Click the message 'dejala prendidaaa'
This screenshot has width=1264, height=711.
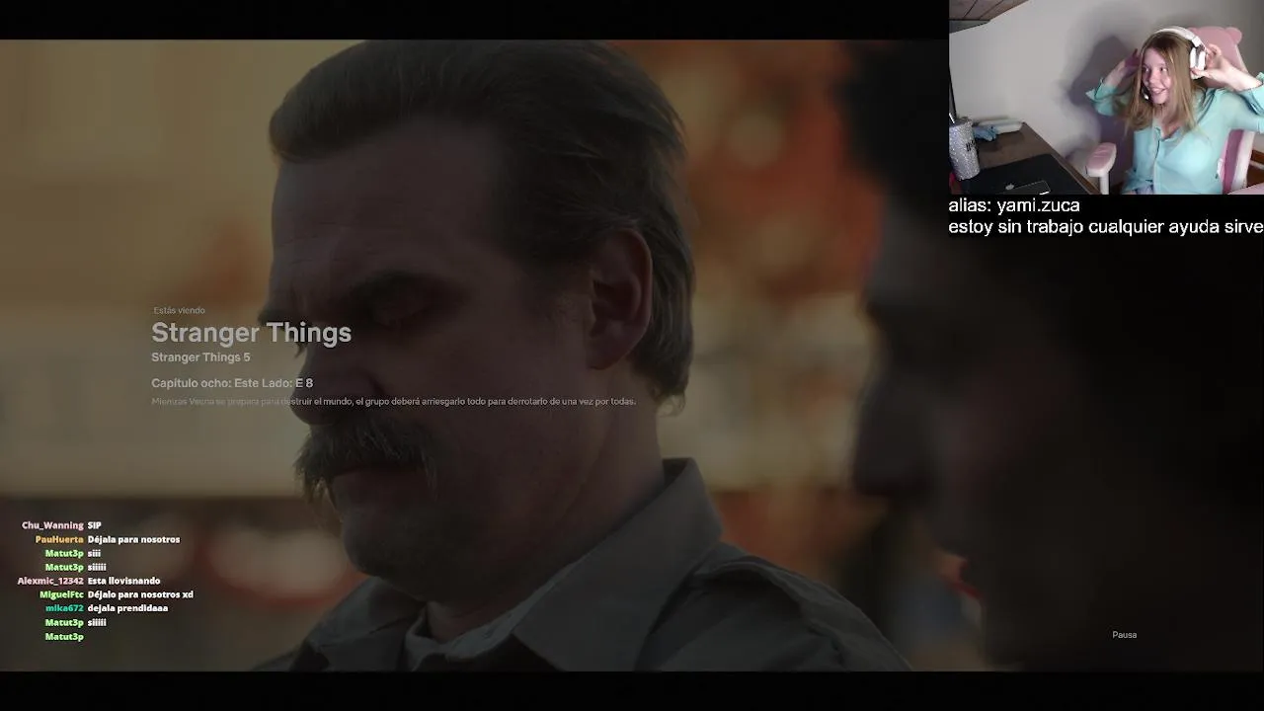(x=127, y=608)
